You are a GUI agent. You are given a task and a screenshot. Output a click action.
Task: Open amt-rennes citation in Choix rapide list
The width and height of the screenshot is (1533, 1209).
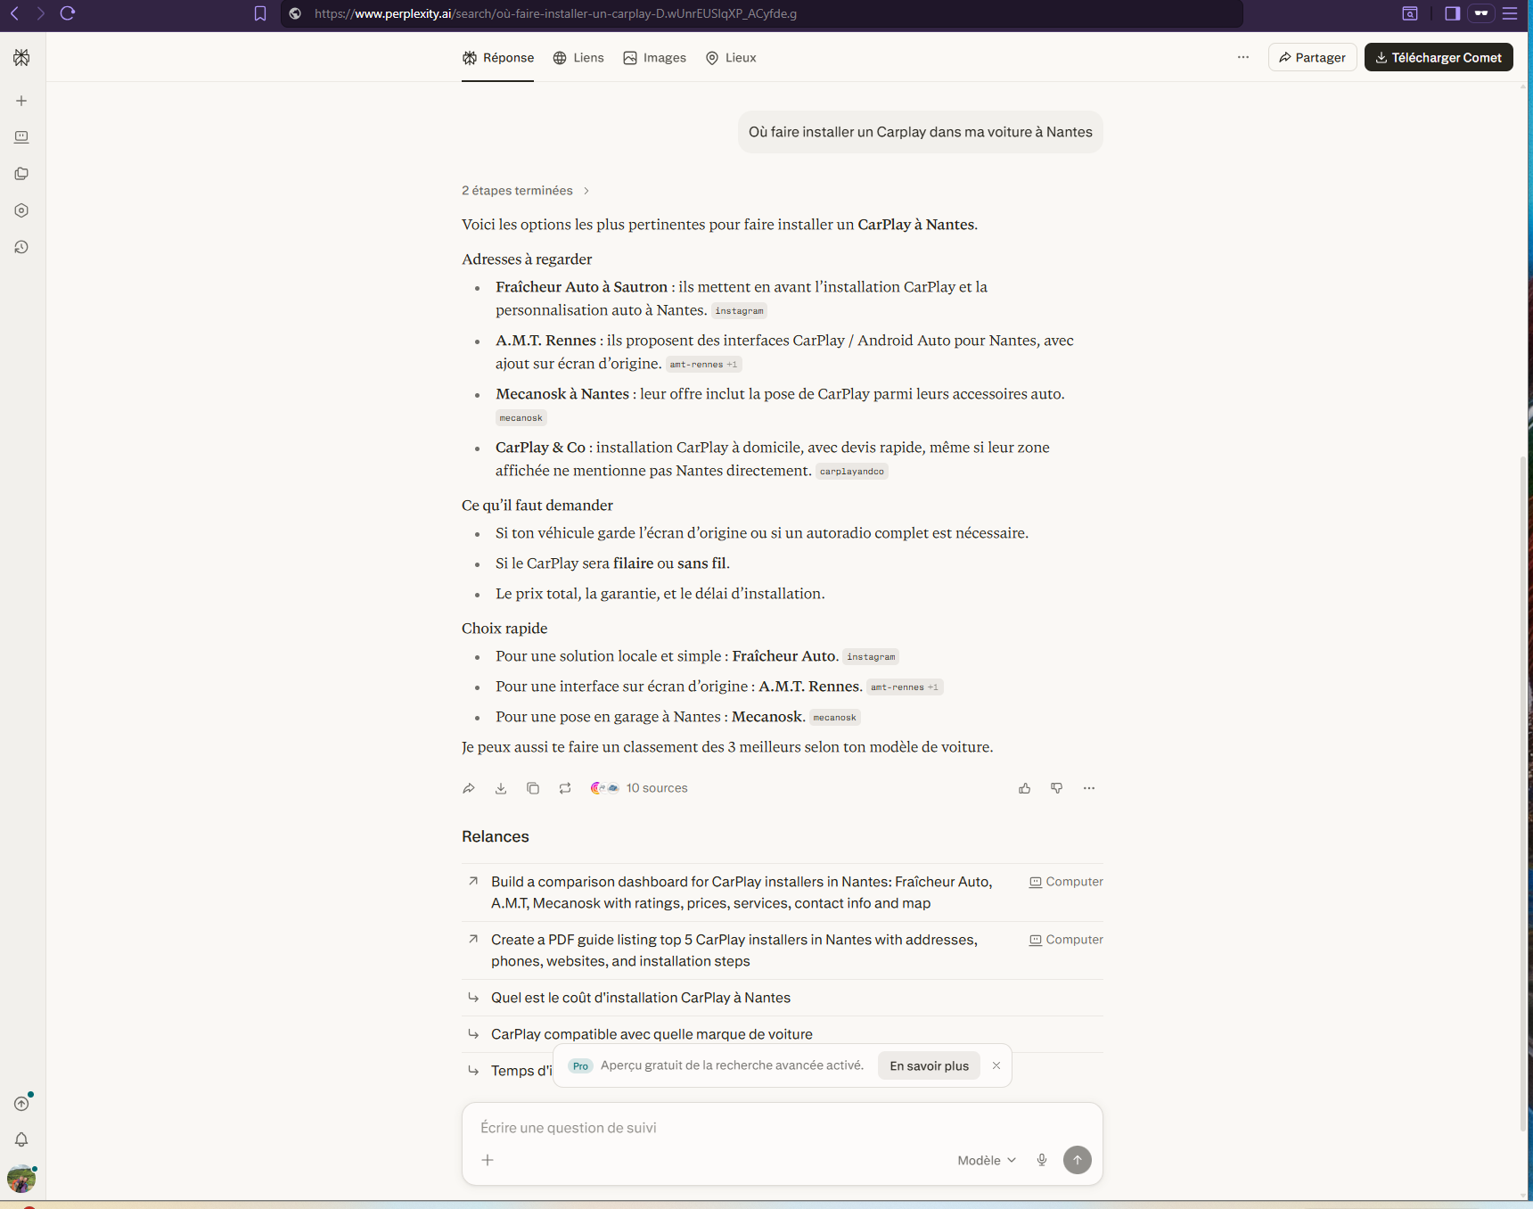pos(905,687)
